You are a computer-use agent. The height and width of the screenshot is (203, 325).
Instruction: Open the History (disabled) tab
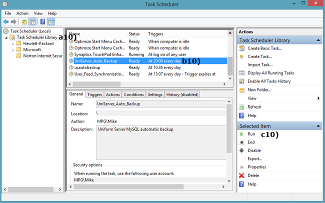pos(182,94)
